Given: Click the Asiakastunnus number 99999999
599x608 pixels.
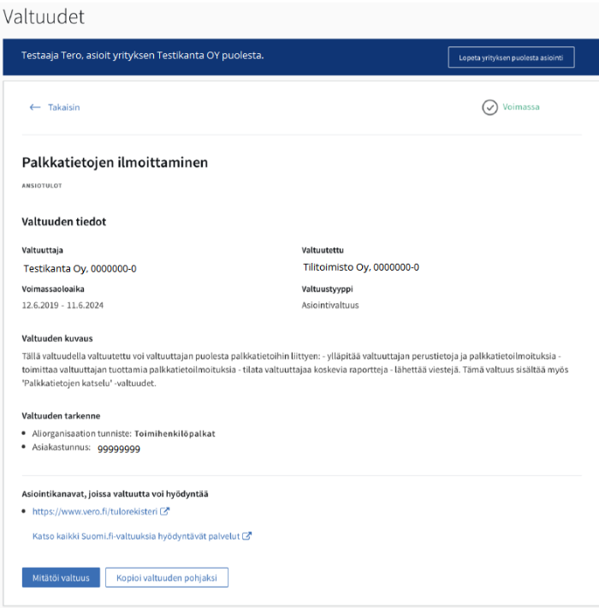Looking at the screenshot, I should (x=119, y=448).
